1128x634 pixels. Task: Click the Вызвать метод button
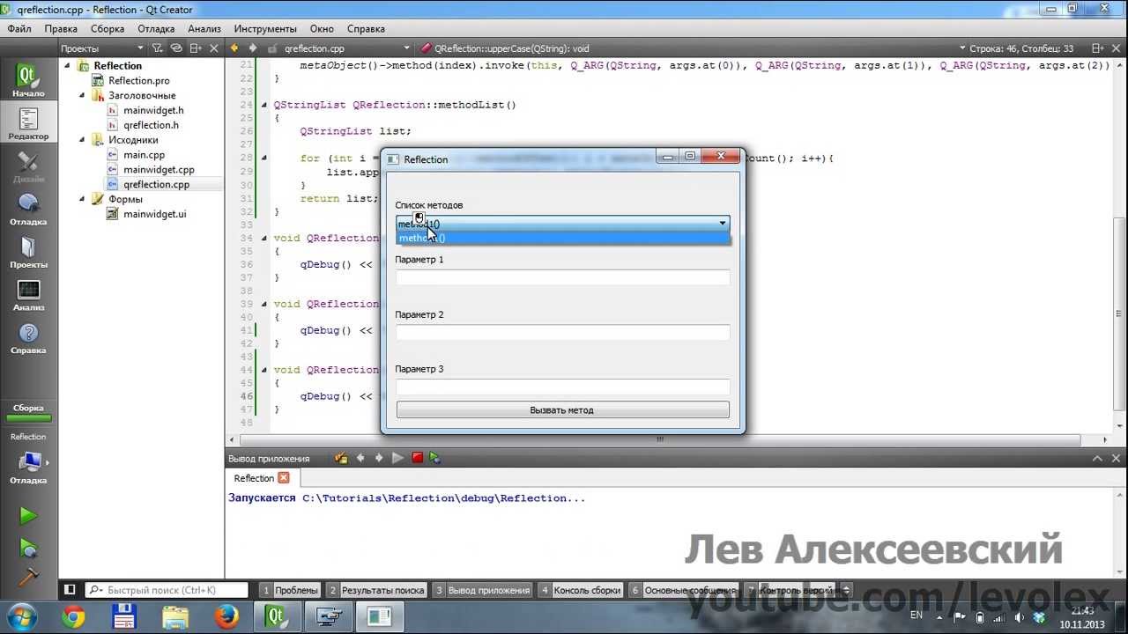pos(562,409)
